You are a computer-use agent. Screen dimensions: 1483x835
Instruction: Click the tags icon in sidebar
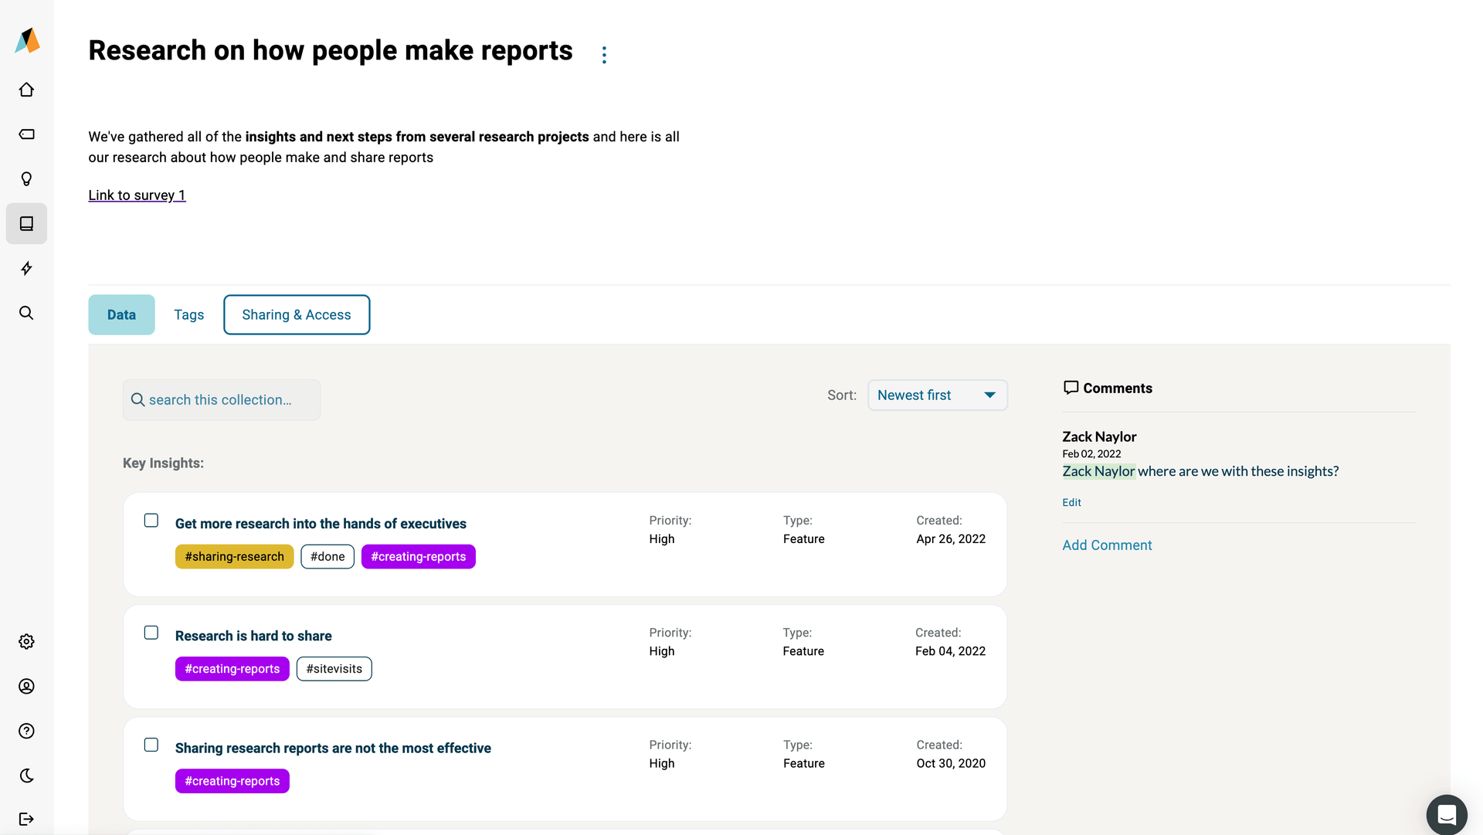pos(26,134)
